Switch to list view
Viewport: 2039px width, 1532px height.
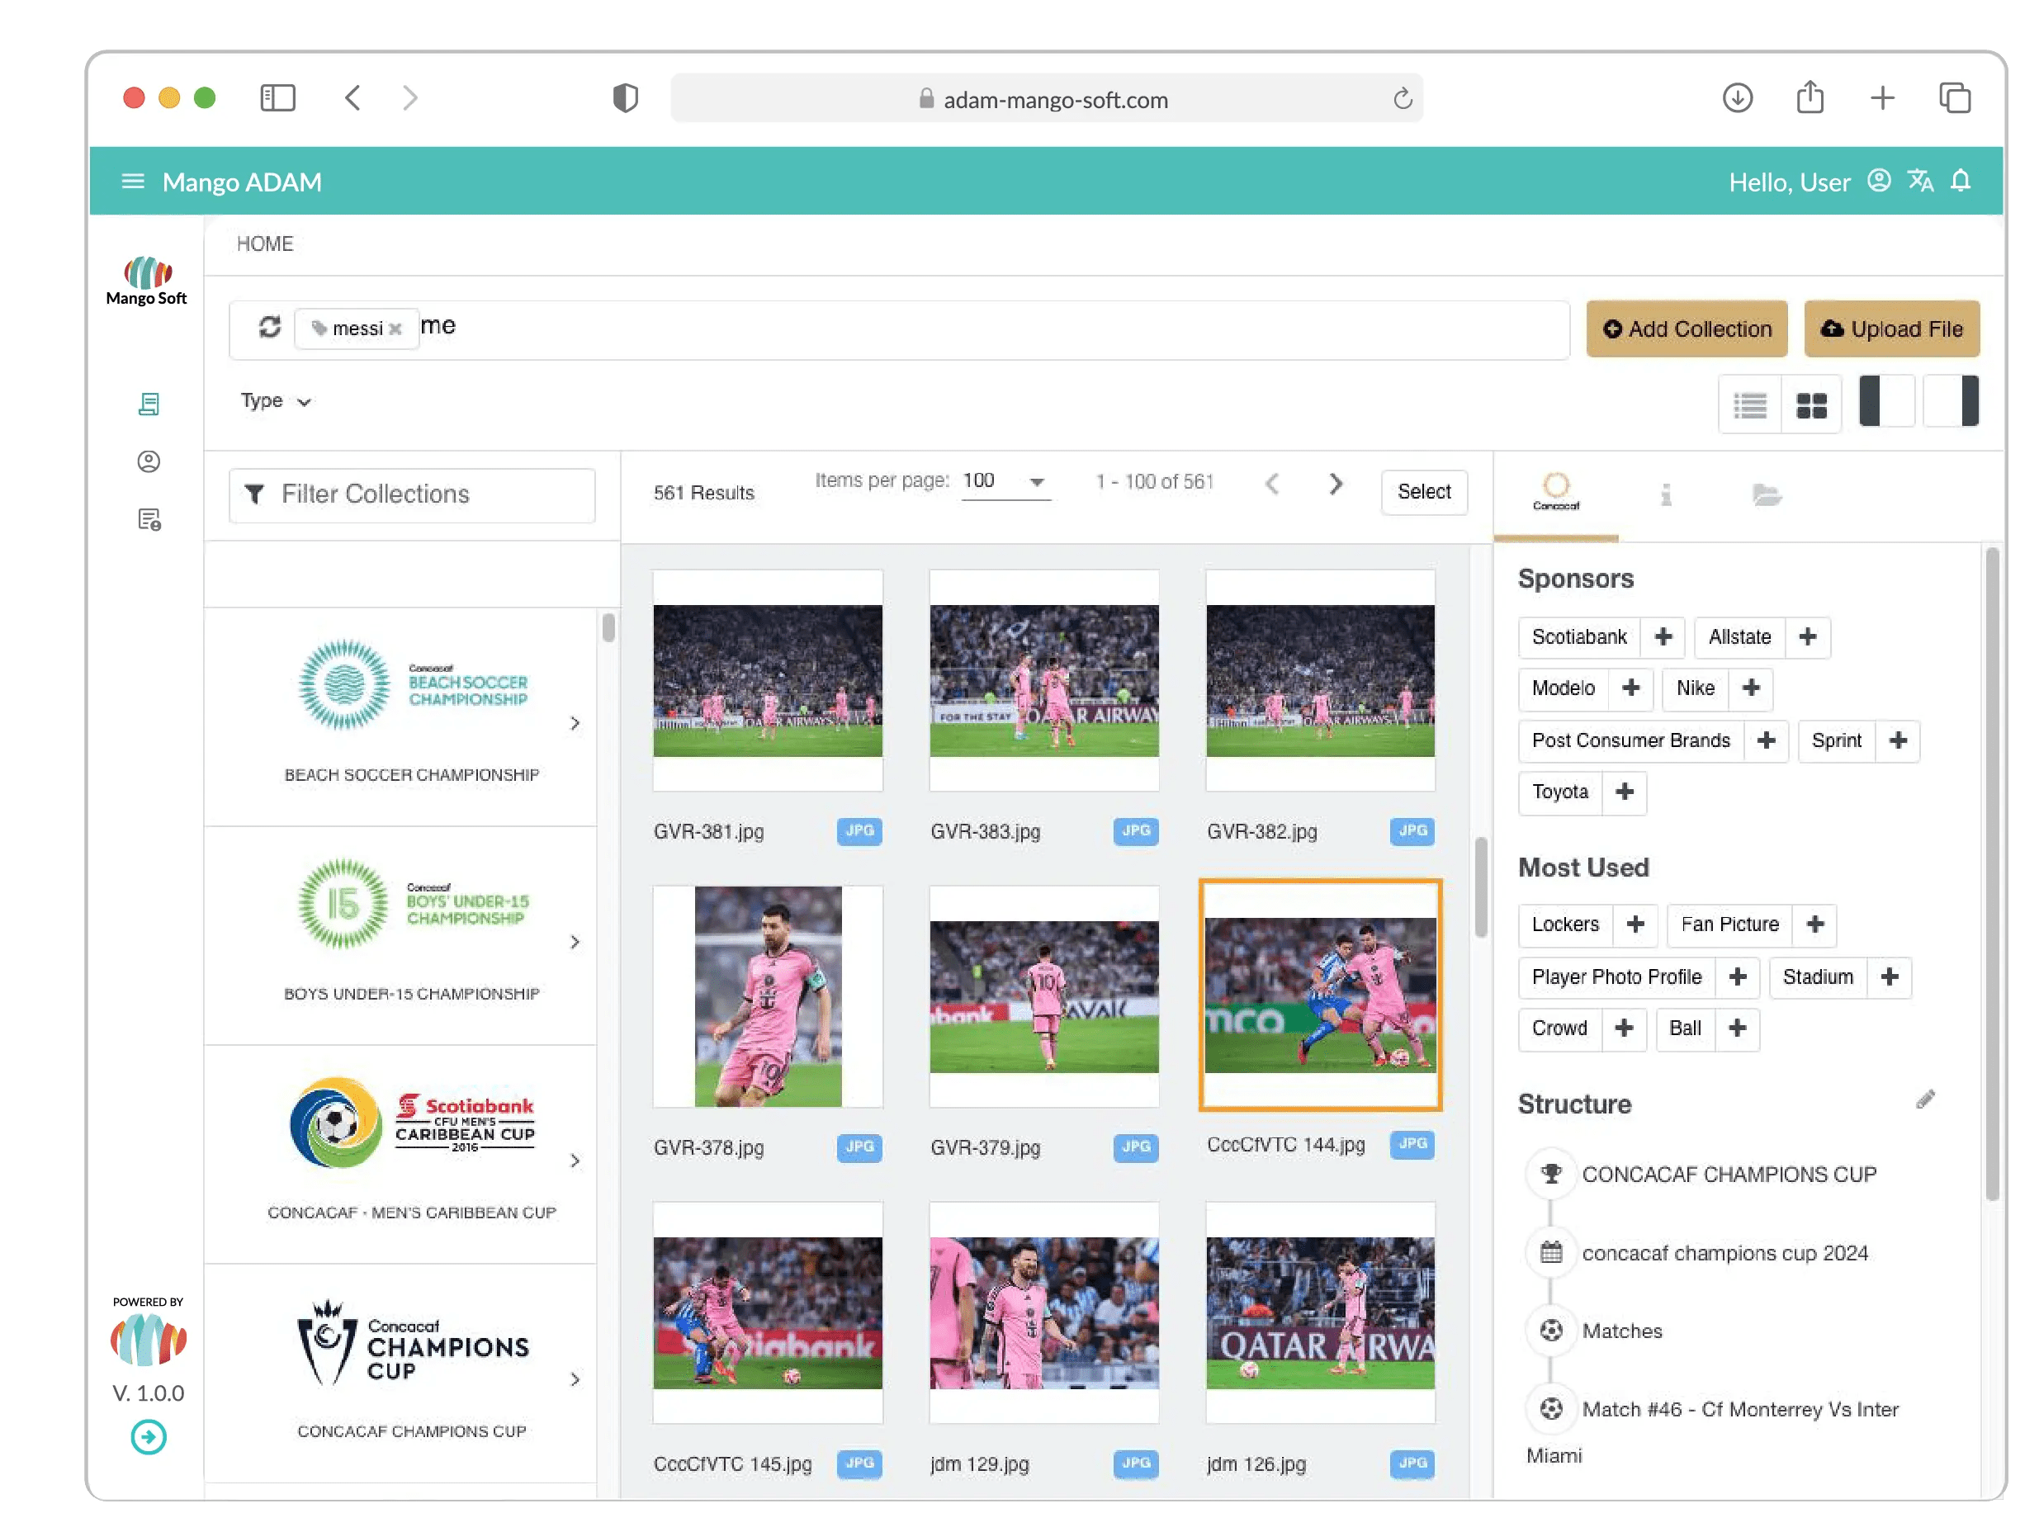click(1749, 404)
